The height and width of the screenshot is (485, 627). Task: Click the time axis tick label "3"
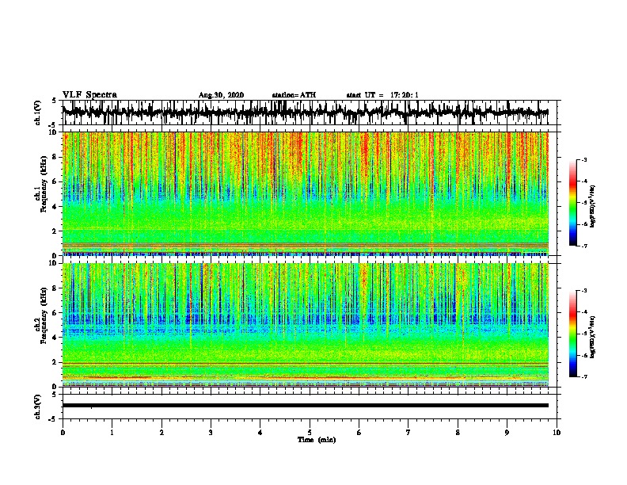[x=211, y=433]
